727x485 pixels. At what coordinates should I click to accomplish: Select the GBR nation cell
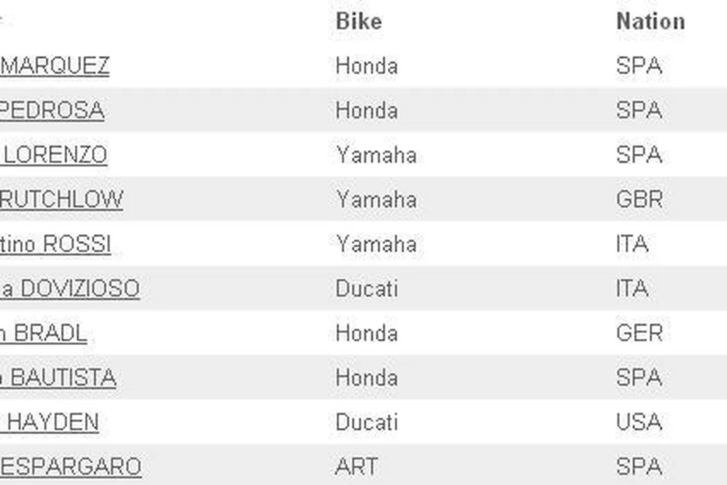pyautogui.click(x=639, y=200)
